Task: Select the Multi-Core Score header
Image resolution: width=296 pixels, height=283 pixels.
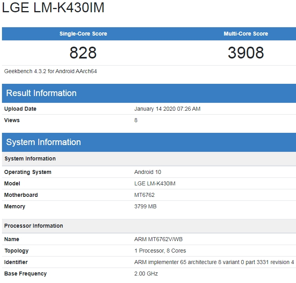Action: (246, 34)
